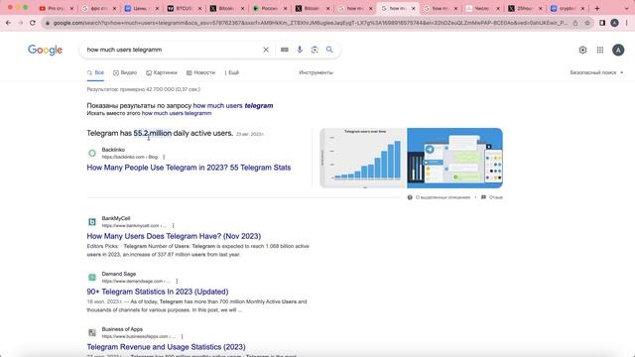The image size is (635, 357).
Task: Open the on-screen keyboard icon in search box
Action: click(285, 50)
